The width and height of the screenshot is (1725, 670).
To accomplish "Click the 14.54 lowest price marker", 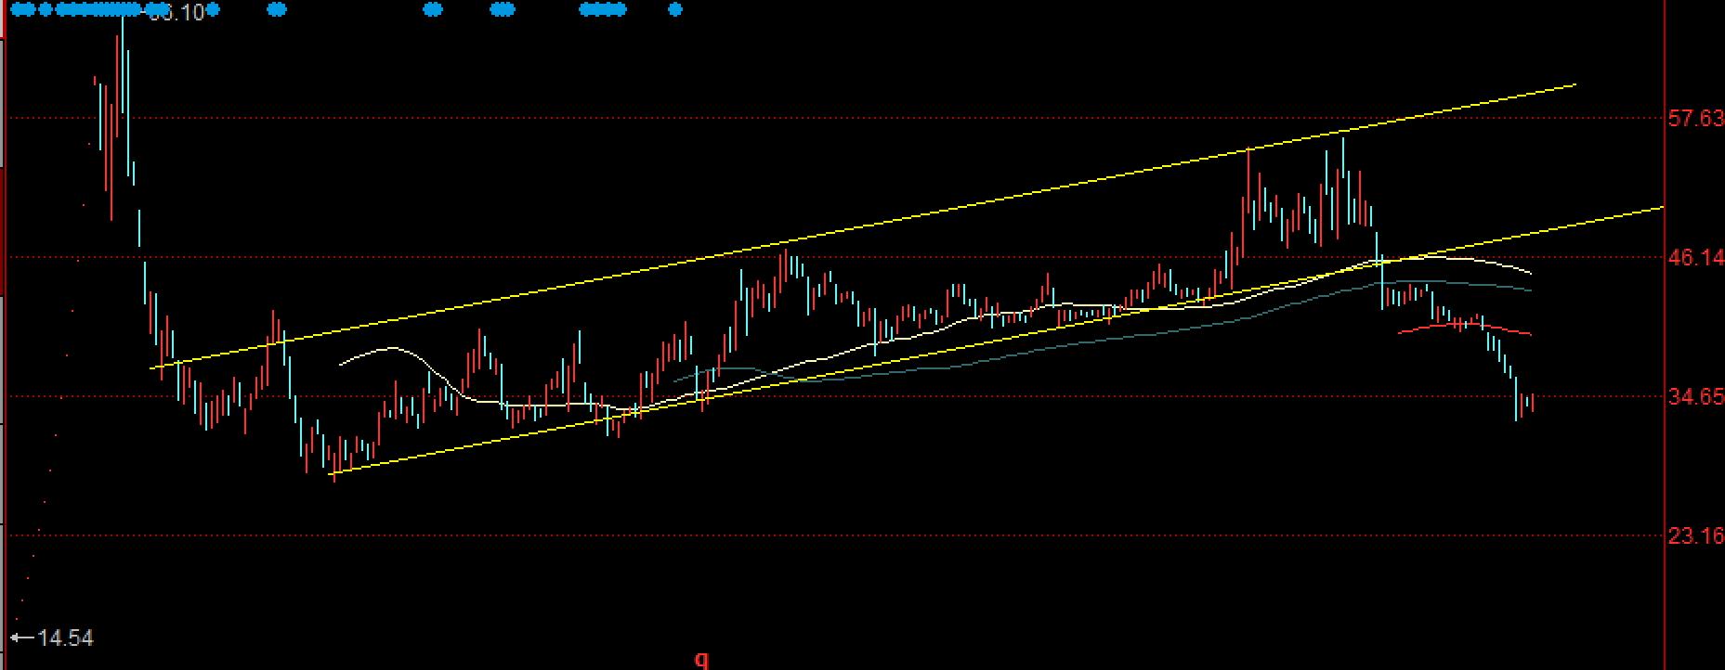I will point(52,638).
